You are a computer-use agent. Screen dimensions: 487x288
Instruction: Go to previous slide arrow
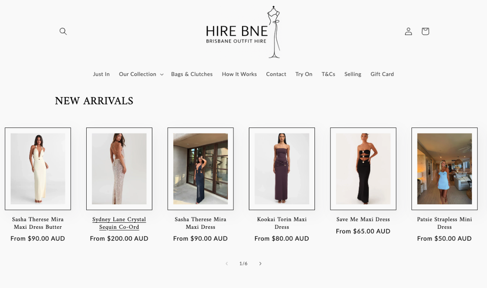pos(227,264)
